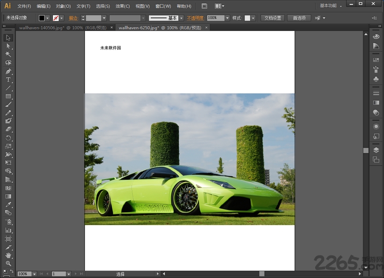
Task: Open the Symbols panel icon
Action: [x=376, y=79]
